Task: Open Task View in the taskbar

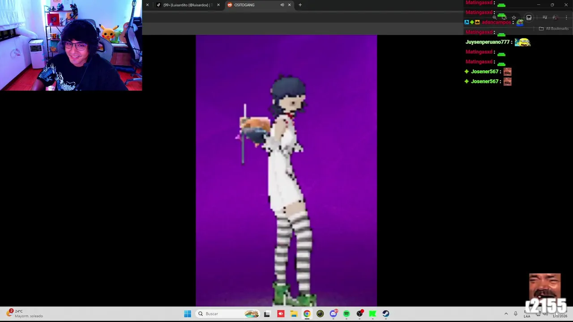Action: (267, 314)
